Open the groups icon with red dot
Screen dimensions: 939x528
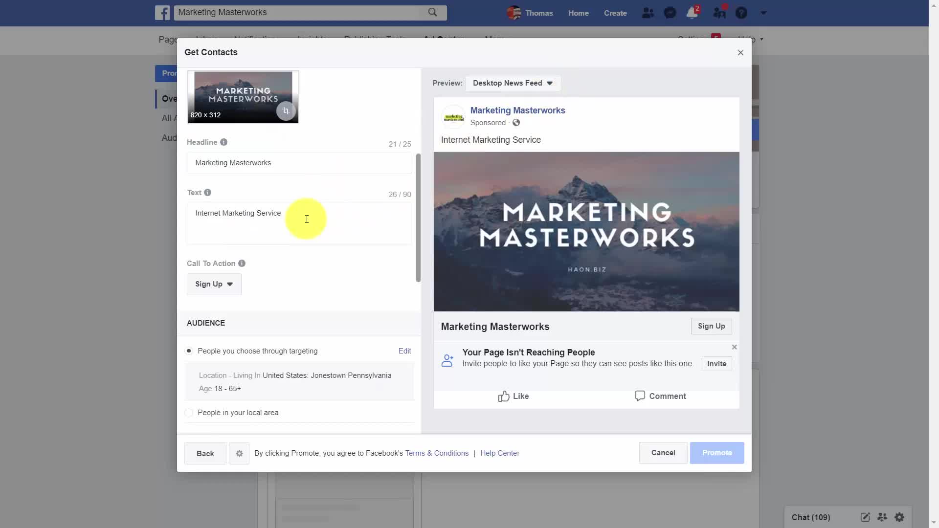(x=719, y=13)
